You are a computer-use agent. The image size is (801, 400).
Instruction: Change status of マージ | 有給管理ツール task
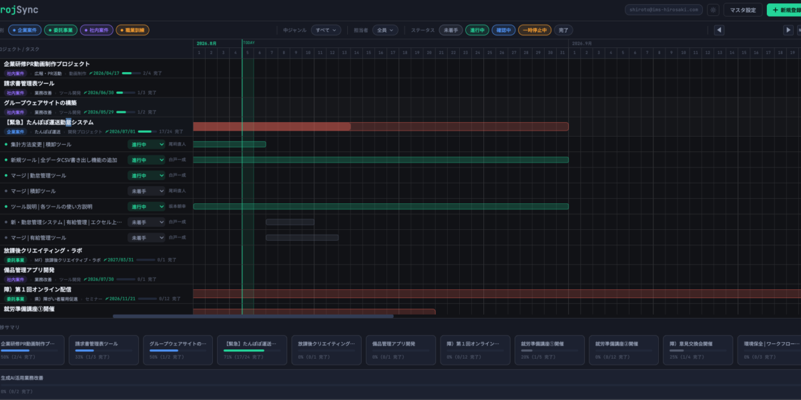(146, 237)
